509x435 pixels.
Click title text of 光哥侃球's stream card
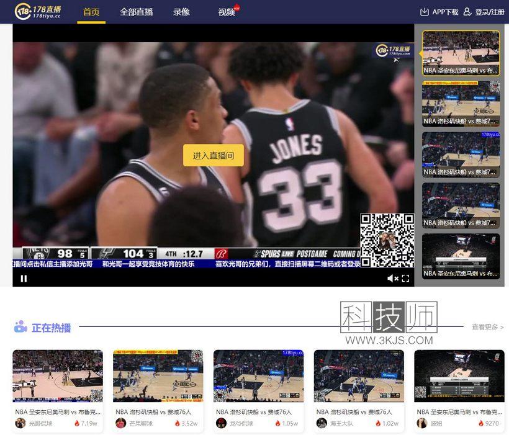coord(58,411)
